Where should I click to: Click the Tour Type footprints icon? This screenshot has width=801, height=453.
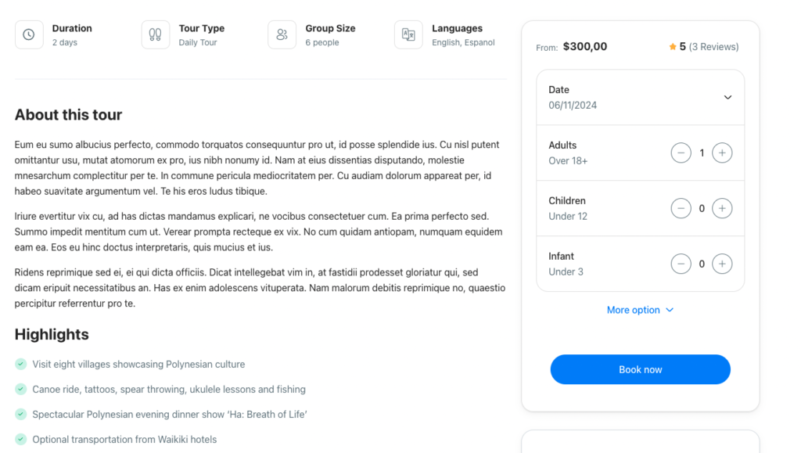(x=156, y=34)
